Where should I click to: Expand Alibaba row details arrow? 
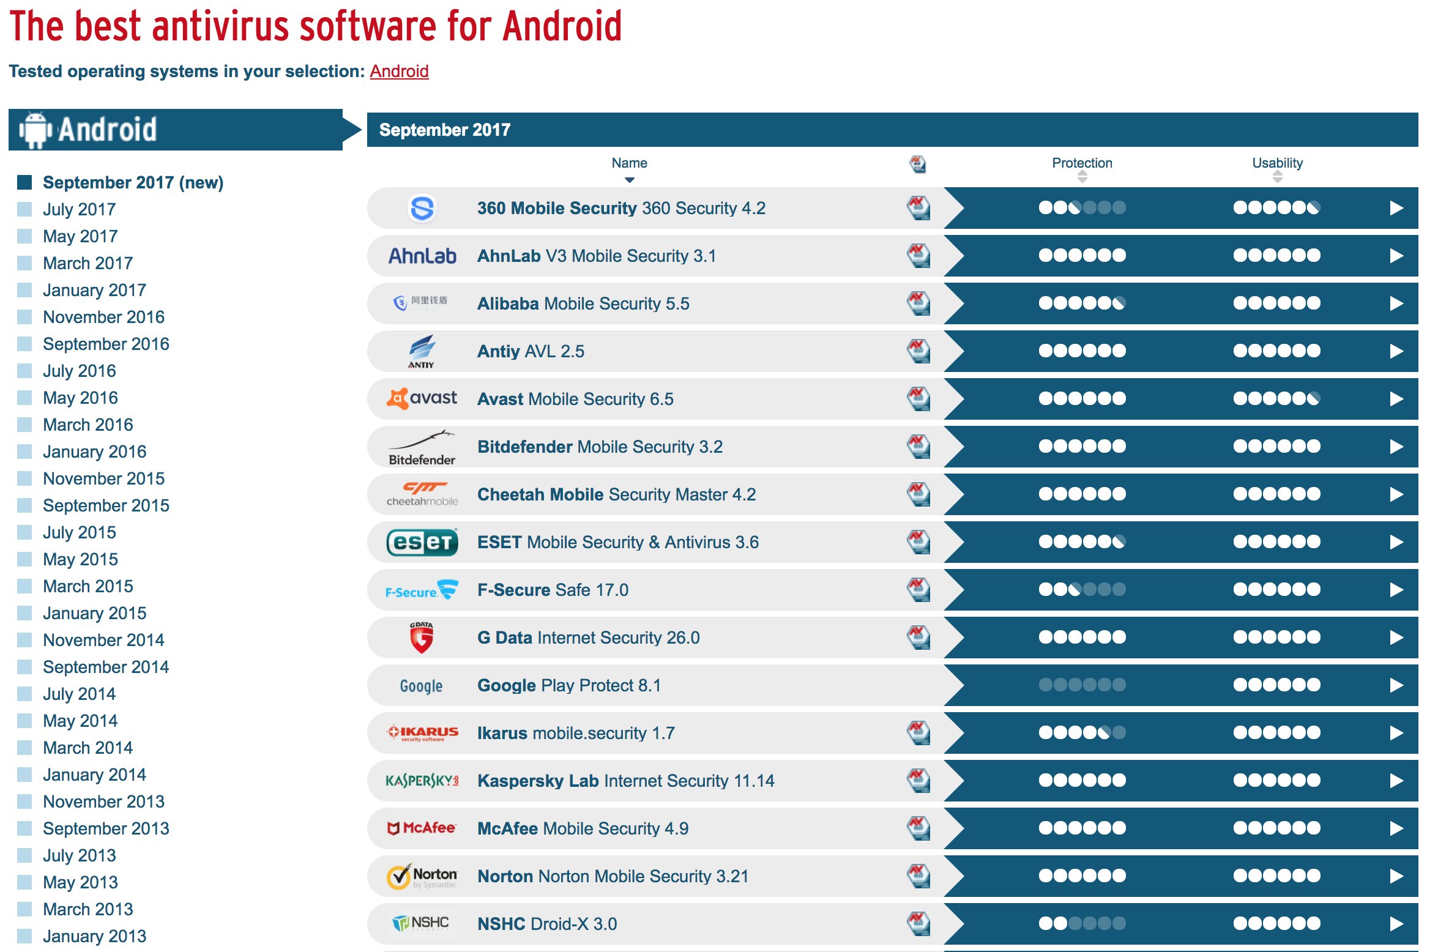click(1396, 303)
